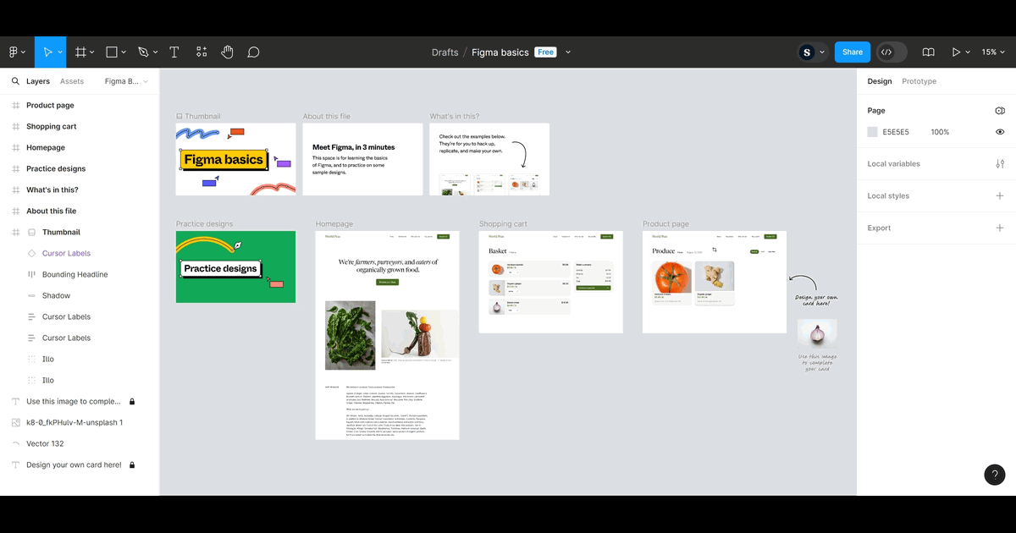Add Export setting with plus
Viewport: 1016px width, 533px height.
coord(1000,228)
